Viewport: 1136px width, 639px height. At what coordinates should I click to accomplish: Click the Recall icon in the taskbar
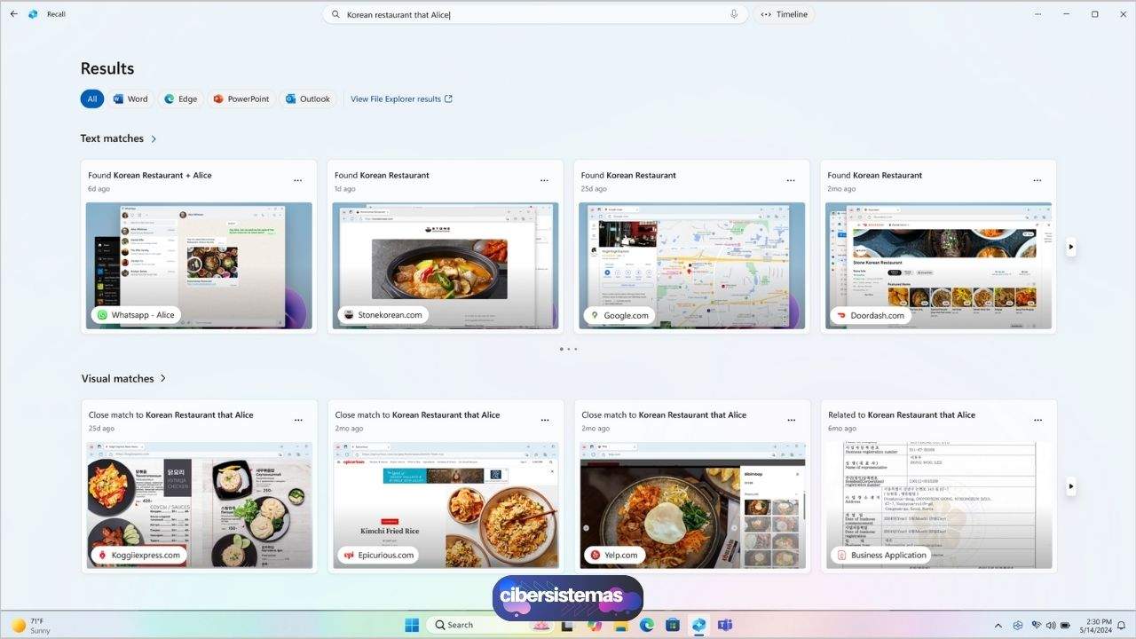[x=698, y=625]
